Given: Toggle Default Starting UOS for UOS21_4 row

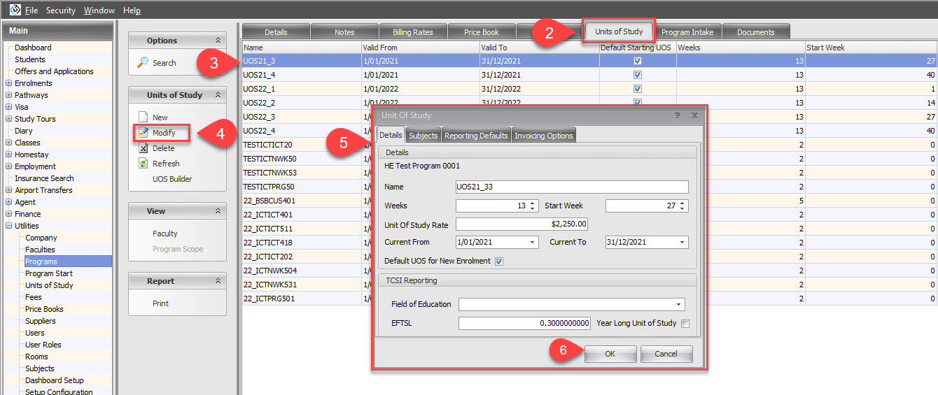Looking at the screenshot, I should pos(637,75).
